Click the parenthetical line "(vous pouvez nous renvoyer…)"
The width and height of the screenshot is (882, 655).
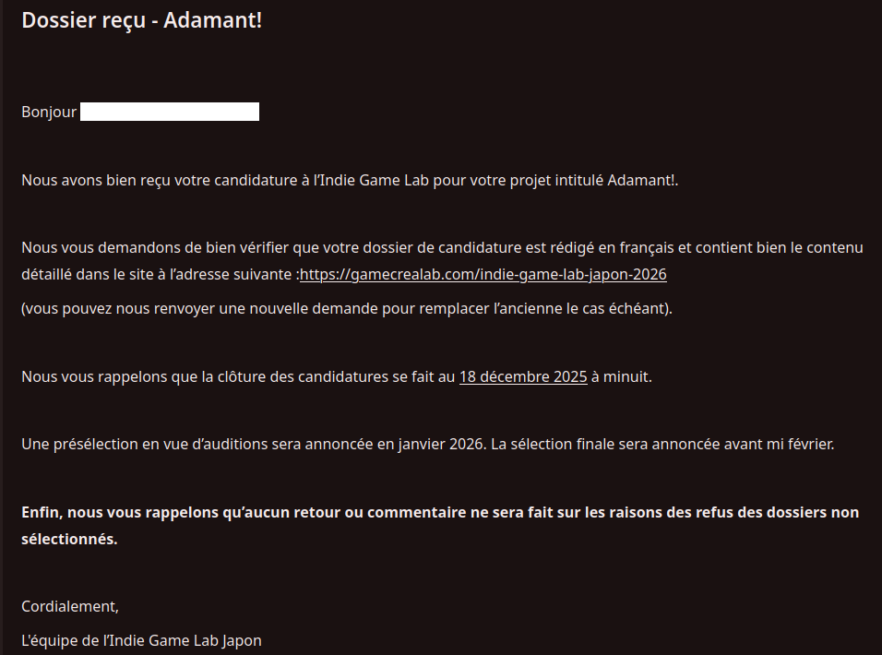pyautogui.click(x=346, y=308)
